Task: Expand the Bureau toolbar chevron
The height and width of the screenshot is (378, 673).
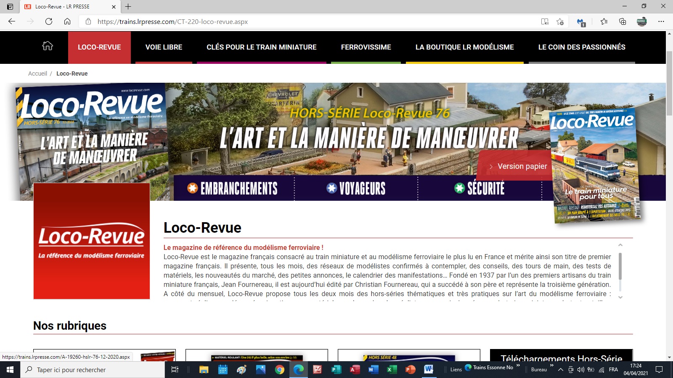Action: (x=551, y=365)
